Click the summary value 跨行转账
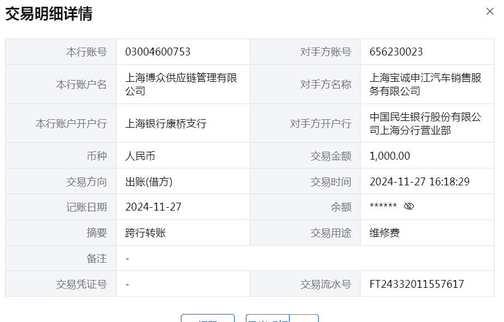 [146, 234]
